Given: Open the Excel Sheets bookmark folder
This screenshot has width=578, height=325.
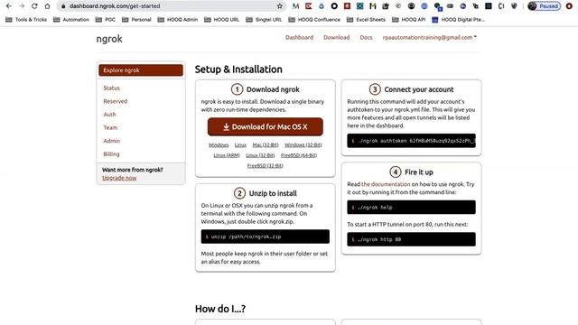Looking at the screenshot, I should click(x=366, y=20).
